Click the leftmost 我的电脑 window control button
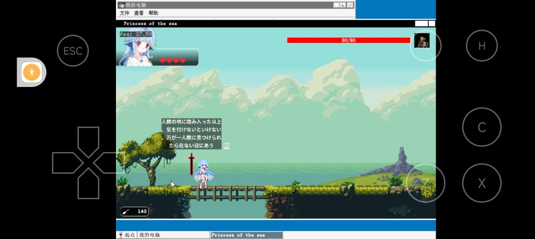Screen dimensions: 535x239 tap(337, 5)
